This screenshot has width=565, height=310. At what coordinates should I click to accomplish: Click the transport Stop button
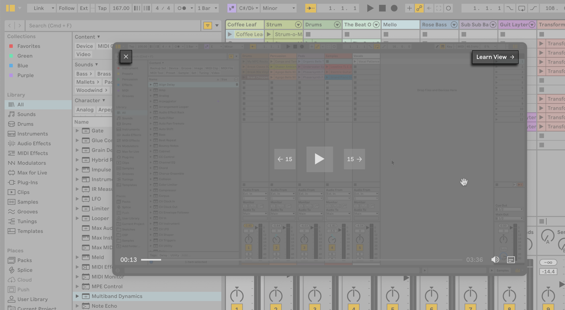(382, 8)
